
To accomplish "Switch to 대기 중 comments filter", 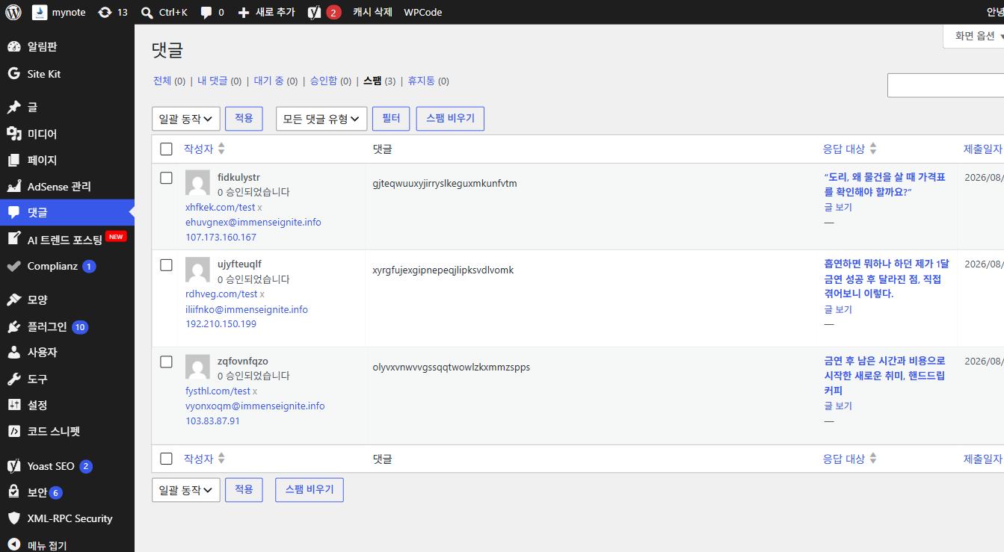I will [269, 81].
